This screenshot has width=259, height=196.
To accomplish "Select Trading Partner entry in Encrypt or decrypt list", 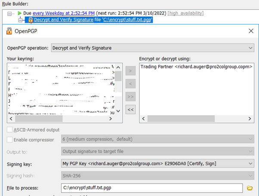I will point(196,67).
